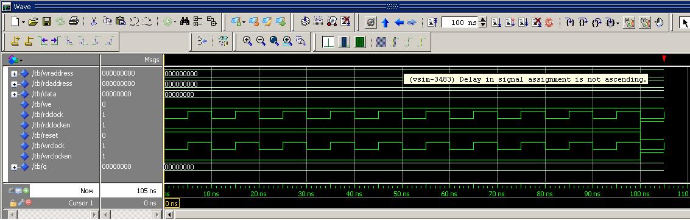The height and width of the screenshot is (220, 690).
Task: Click the Zoom In magnifier icon
Action: (247, 41)
